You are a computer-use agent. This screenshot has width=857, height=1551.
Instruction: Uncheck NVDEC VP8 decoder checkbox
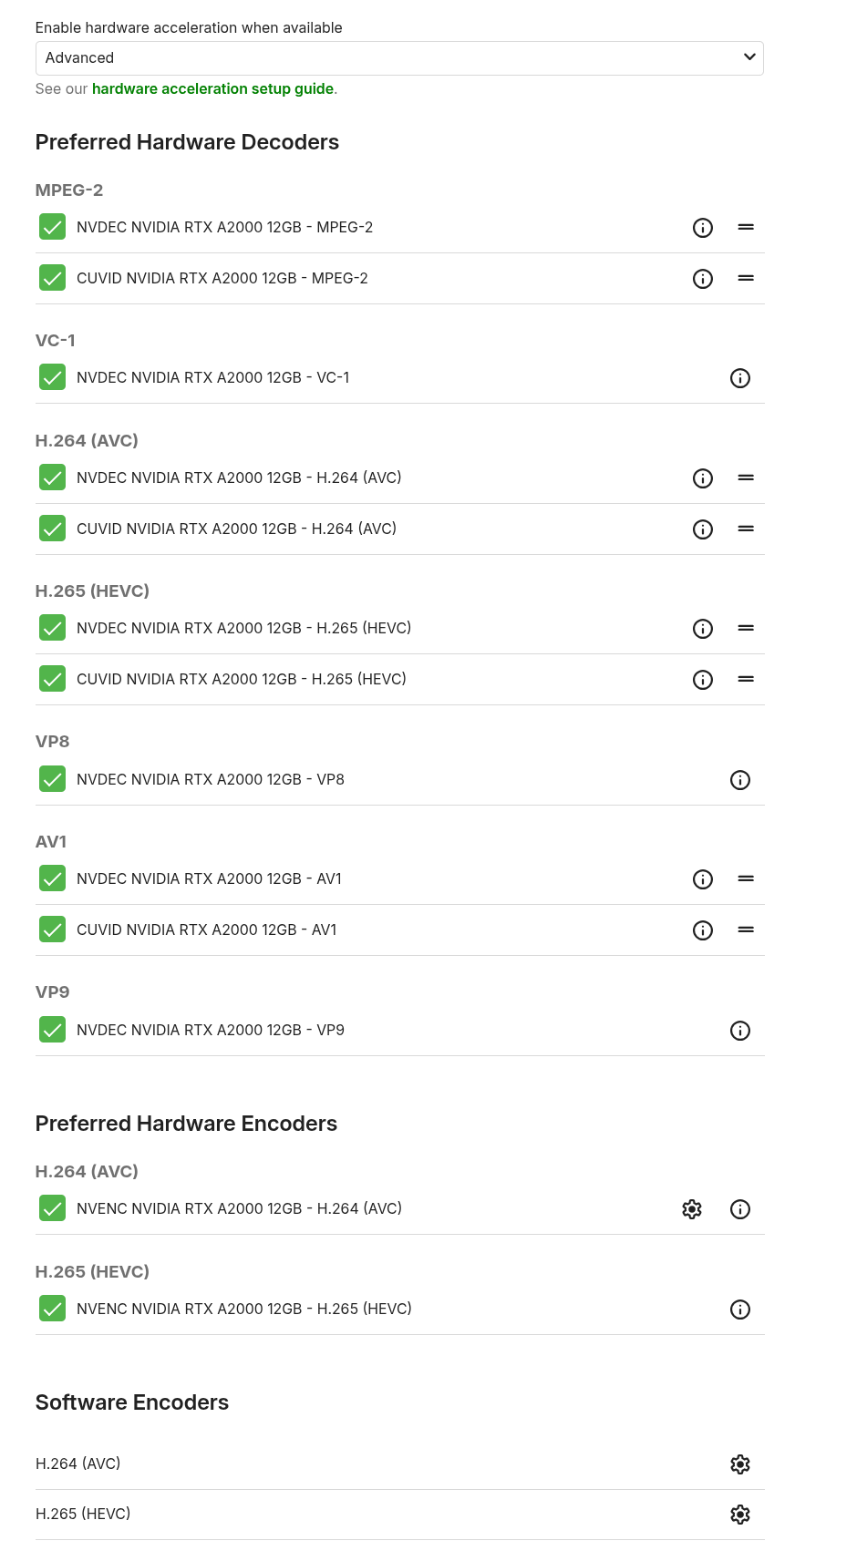coord(53,779)
